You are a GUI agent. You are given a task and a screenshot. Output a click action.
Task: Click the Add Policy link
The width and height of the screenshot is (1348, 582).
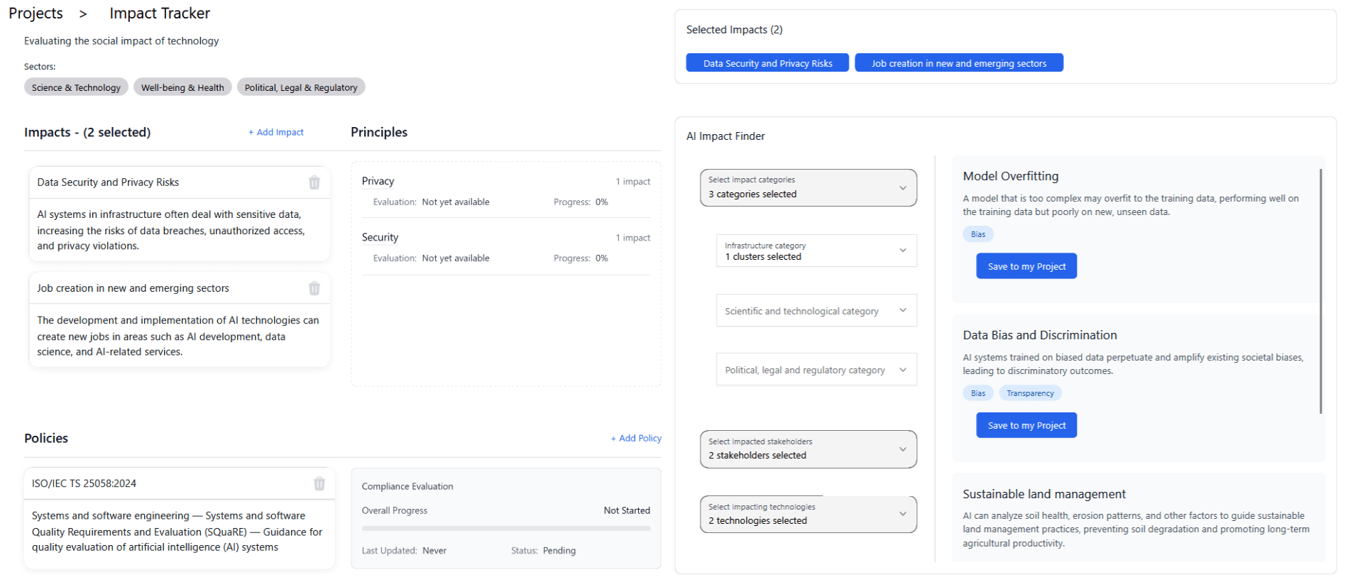click(x=636, y=438)
